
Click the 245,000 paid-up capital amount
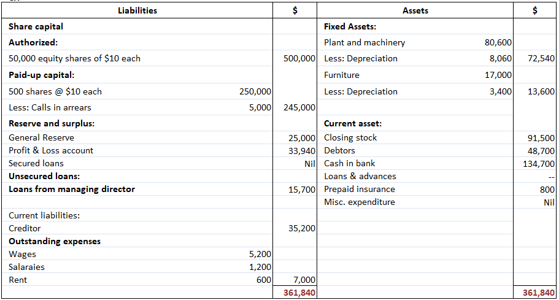(299, 108)
